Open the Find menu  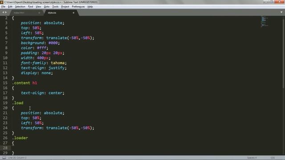point(30,7)
